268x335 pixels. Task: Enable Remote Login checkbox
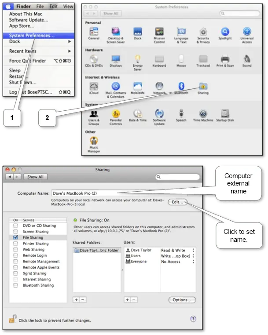(15, 255)
